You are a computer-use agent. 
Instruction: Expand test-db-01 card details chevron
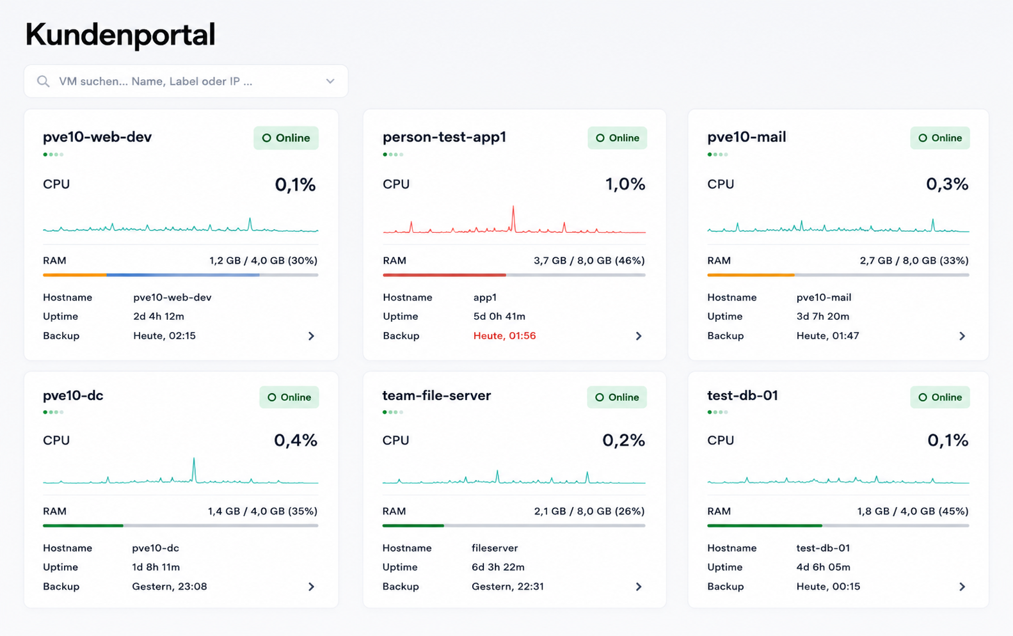[x=962, y=587]
